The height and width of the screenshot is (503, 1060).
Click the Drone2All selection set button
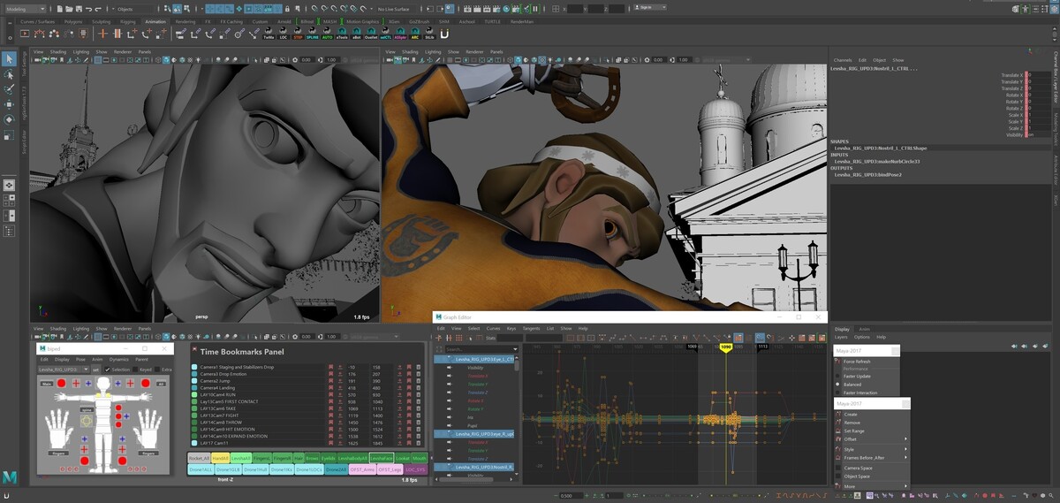[337, 469]
